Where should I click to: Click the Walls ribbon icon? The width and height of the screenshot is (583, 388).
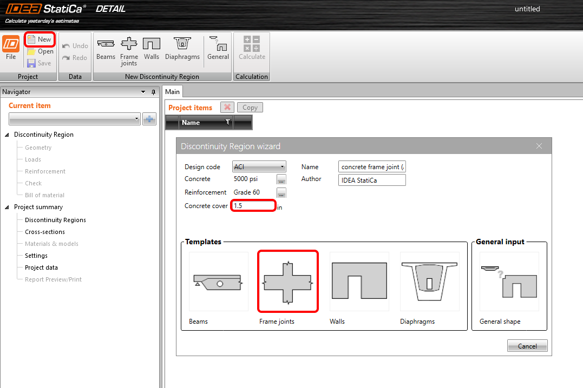pyautogui.click(x=152, y=49)
